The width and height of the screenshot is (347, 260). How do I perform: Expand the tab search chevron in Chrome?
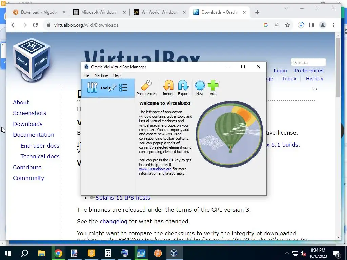pos(286,8)
